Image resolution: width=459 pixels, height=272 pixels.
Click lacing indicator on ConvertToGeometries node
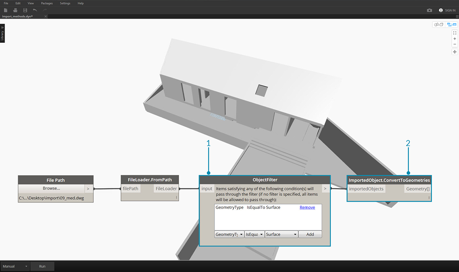tap(429, 198)
